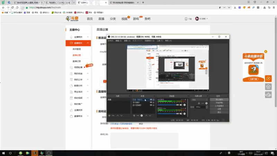The image size is (277, 156).
Task: Mute the microphone speaker icon
Action: [x=181, y=114]
